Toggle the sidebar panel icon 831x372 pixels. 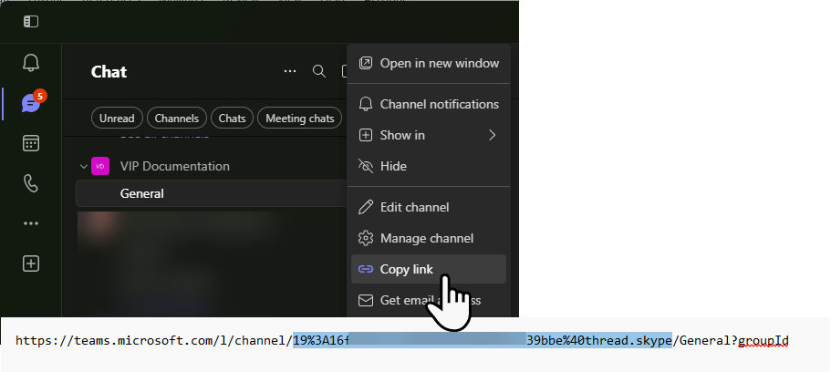[31, 22]
